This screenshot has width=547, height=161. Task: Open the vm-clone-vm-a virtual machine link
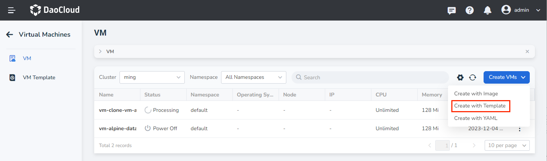point(118,110)
